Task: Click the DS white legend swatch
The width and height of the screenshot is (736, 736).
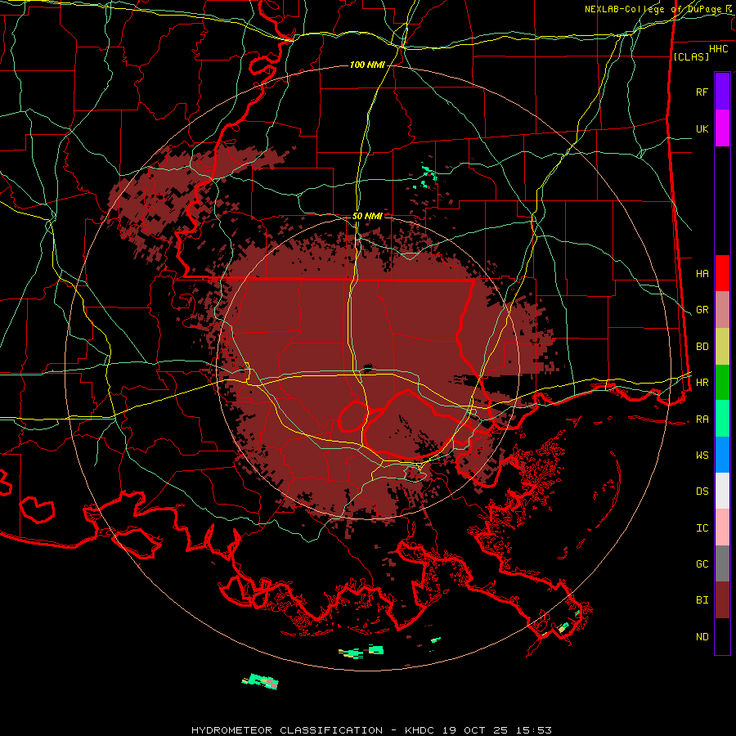Action: (722, 491)
